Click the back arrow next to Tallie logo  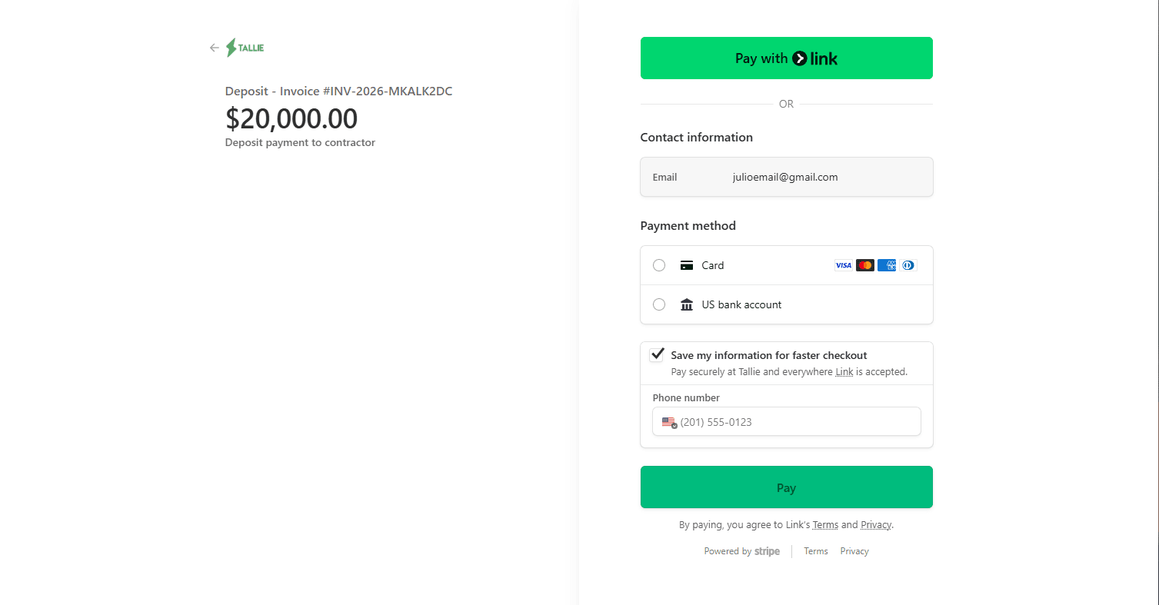[x=215, y=48]
